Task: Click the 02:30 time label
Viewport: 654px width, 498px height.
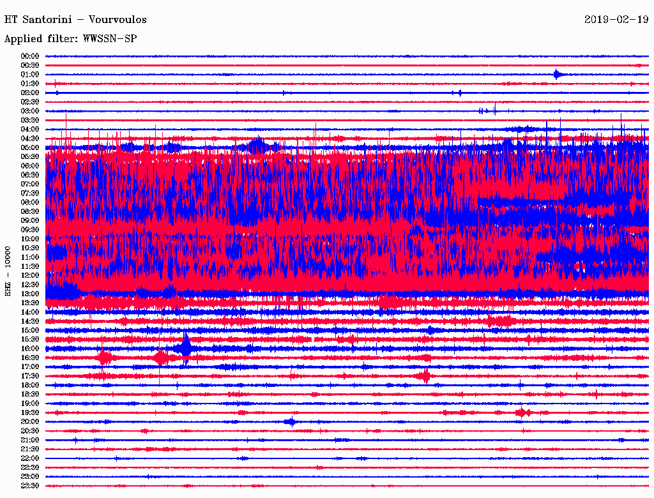Action: (x=30, y=102)
